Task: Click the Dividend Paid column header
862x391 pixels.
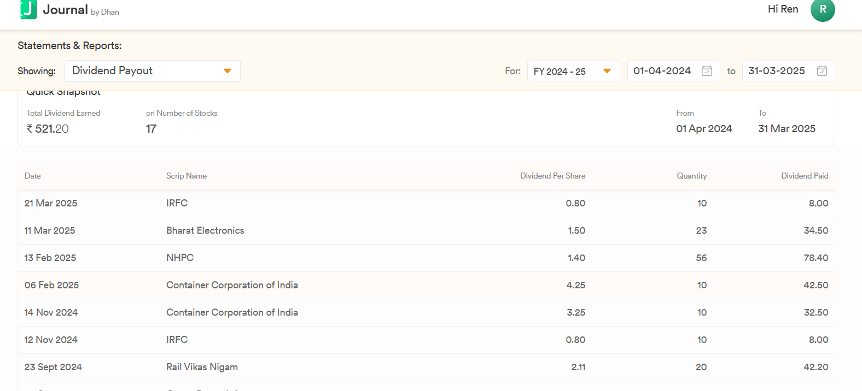Action: [x=805, y=176]
